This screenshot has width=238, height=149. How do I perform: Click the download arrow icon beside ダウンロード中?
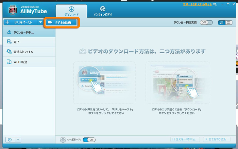pyautogui.click(x=9, y=32)
